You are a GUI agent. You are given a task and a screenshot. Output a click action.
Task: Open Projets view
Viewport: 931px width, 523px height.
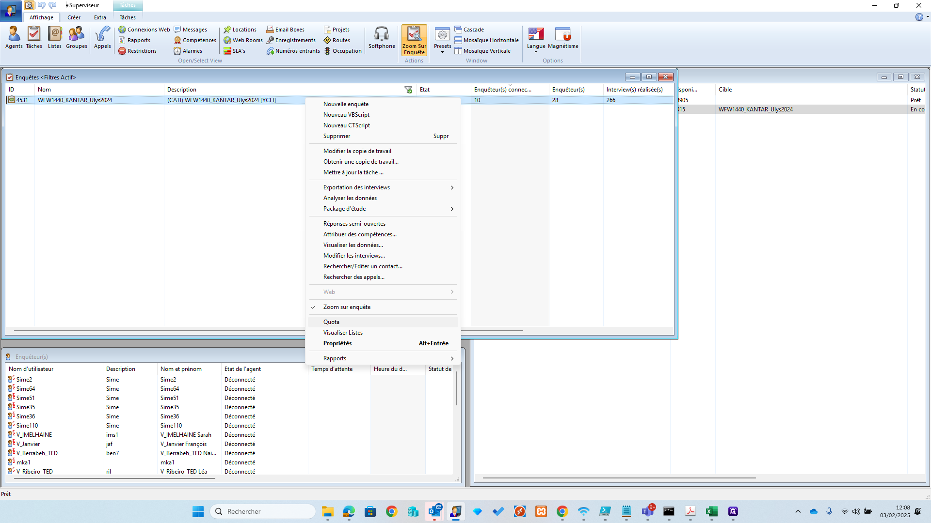click(x=337, y=30)
